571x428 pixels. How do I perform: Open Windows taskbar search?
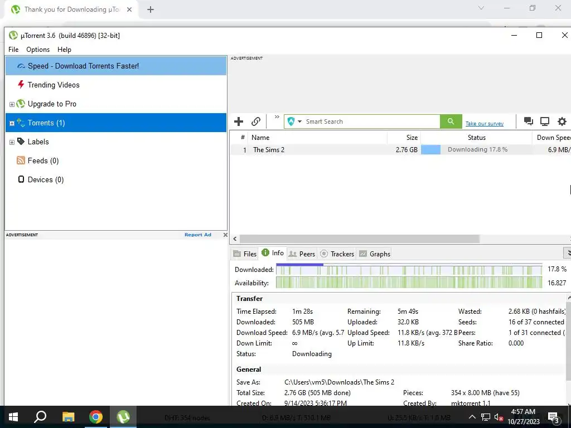40,417
